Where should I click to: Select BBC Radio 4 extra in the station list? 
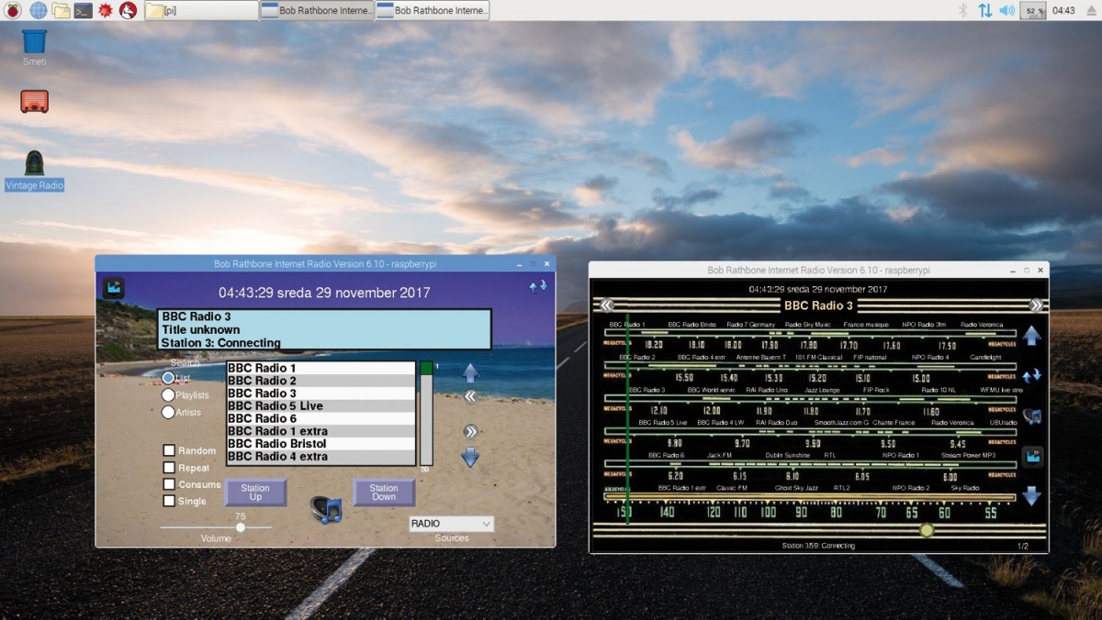coord(321,457)
